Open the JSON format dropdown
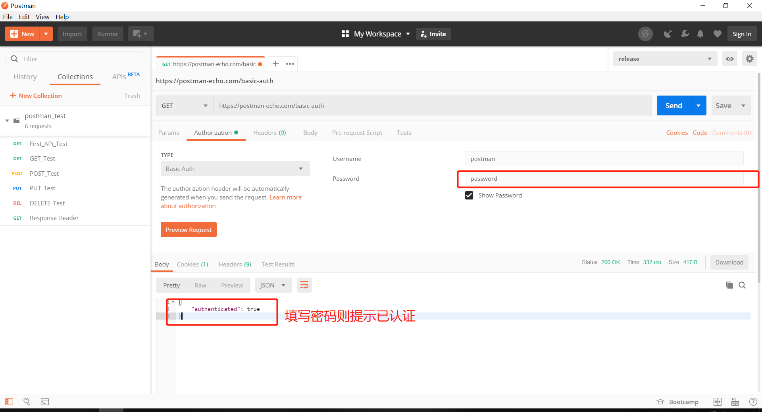This screenshot has width=762, height=412. [273, 286]
